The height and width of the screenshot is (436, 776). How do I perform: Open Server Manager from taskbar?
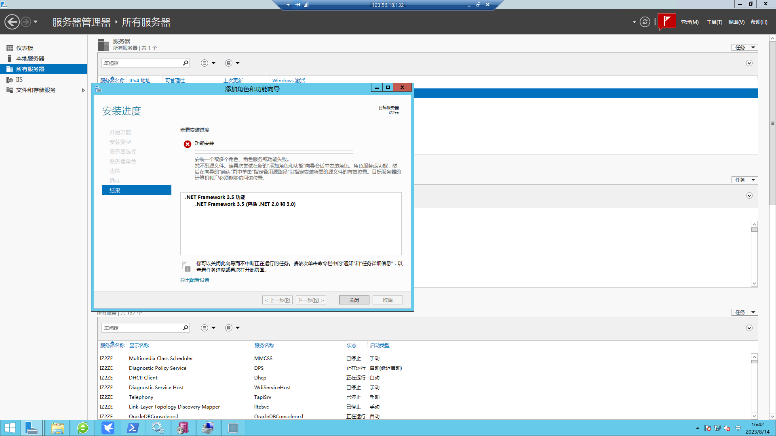pos(31,428)
